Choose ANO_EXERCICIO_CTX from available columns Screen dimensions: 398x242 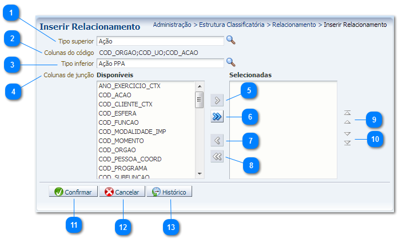(128, 86)
